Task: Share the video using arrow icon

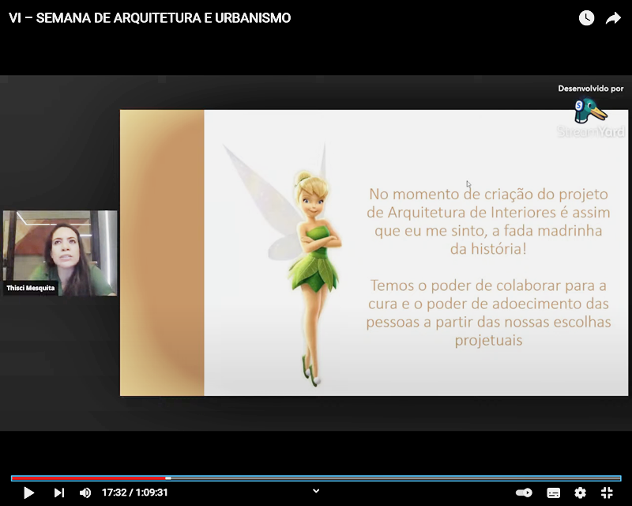Action: pyautogui.click(x=613, y=17)
